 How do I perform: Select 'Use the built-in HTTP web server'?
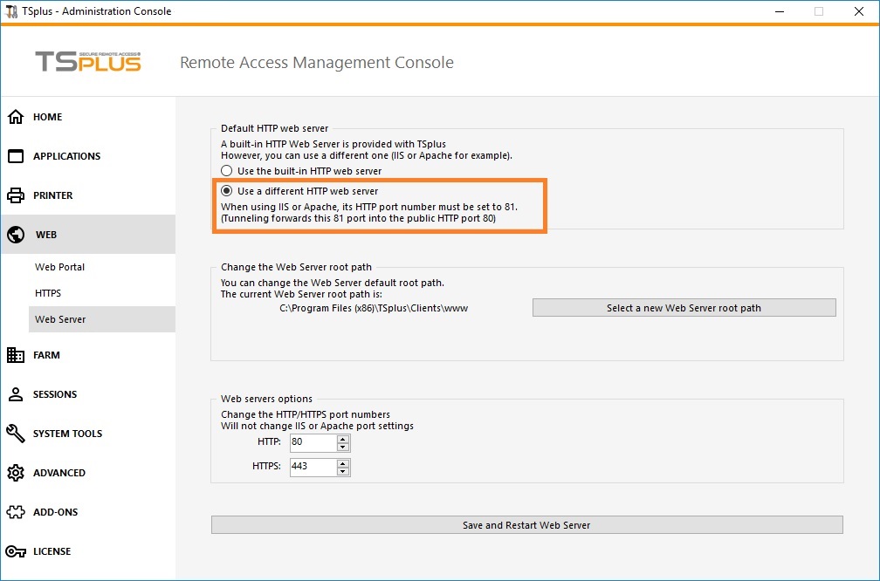coord(227,171)
